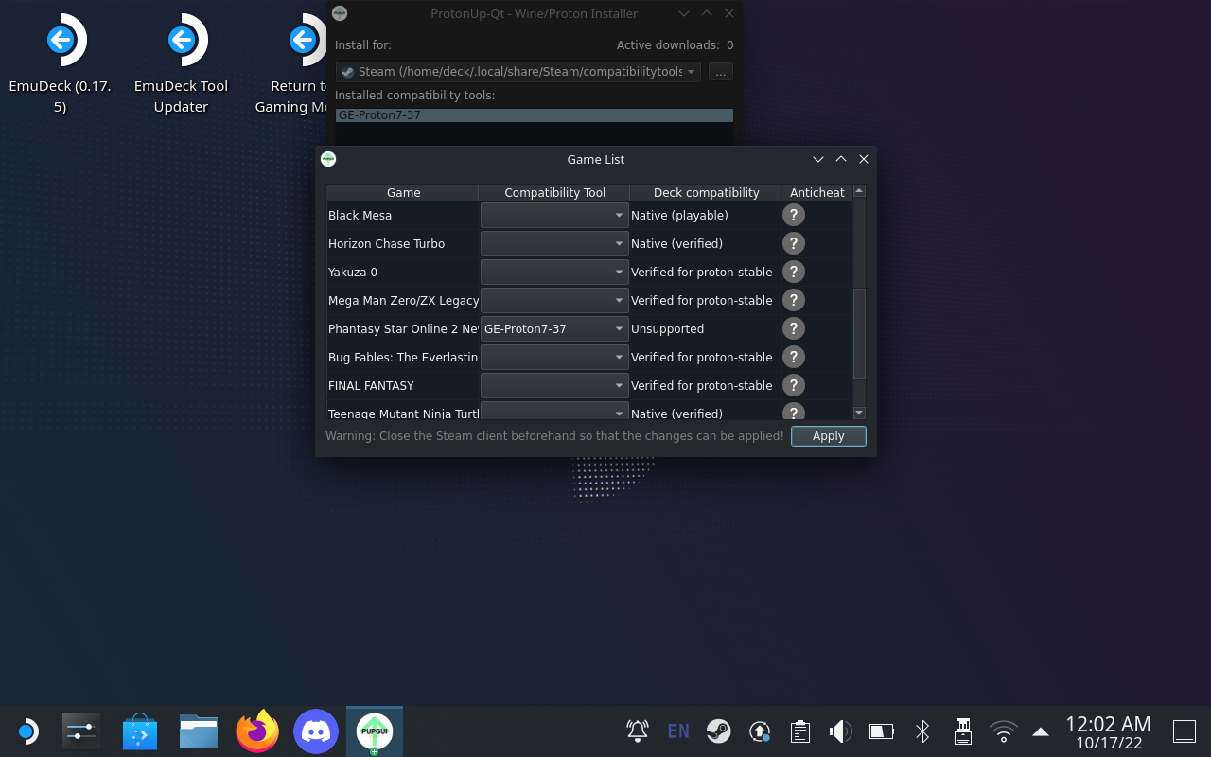Image resolution: width=1211 pixels, height=757 pixels.
Task: Open the EmuDeck (0.17.5) desktop shortcut
Action: tap(61, 63)
